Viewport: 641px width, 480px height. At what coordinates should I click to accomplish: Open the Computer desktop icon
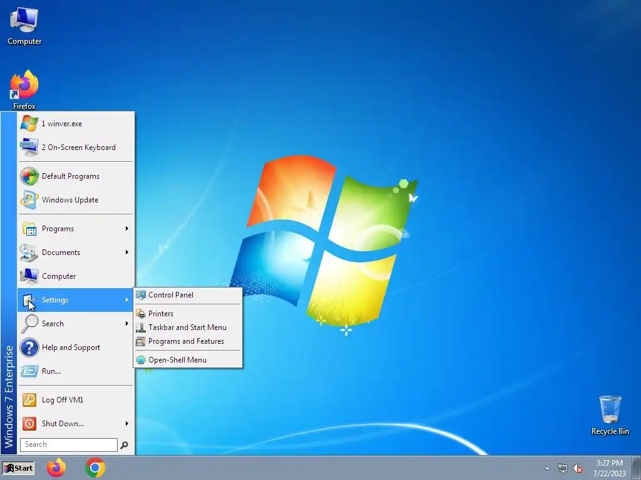tap(24, 25)
